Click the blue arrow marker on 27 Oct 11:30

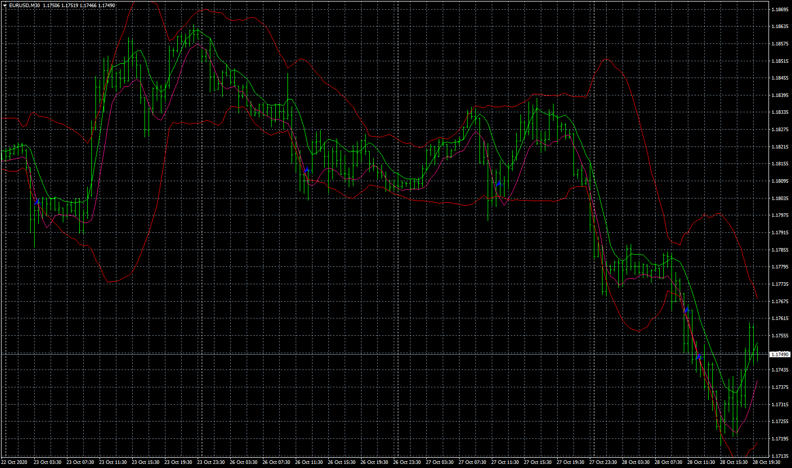(499, 183)
